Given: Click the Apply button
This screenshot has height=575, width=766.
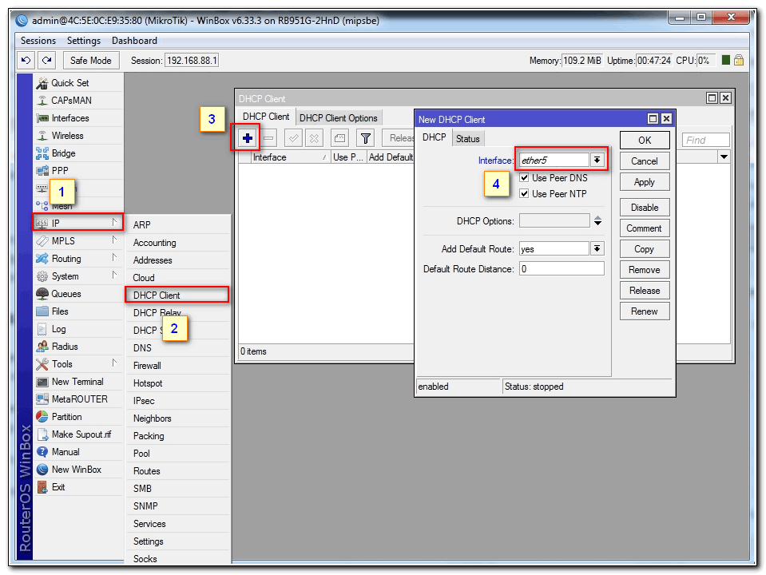Looking at the screenshot, I should [644, 182].
